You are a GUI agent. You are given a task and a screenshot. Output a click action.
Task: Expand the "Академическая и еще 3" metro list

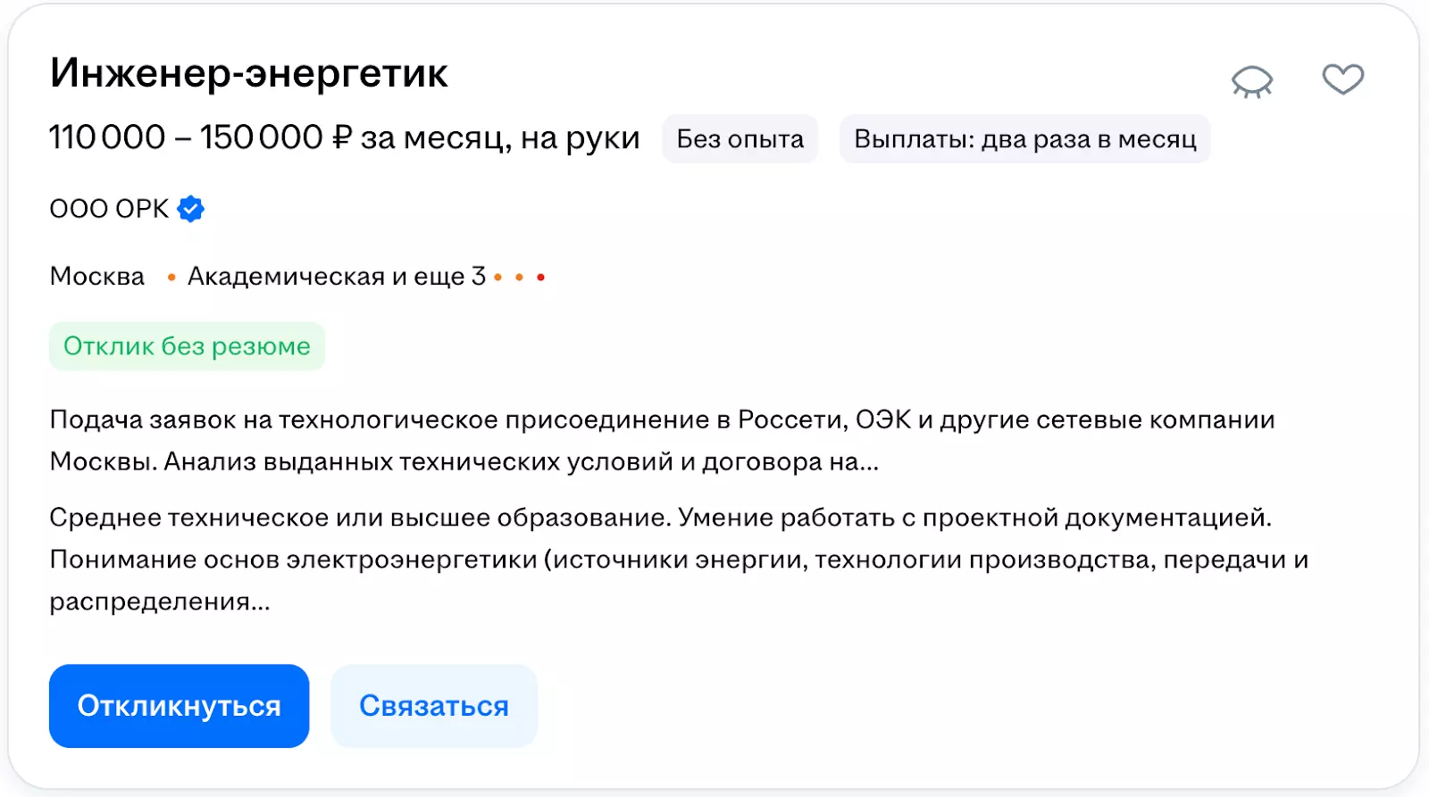click(336, 277)
